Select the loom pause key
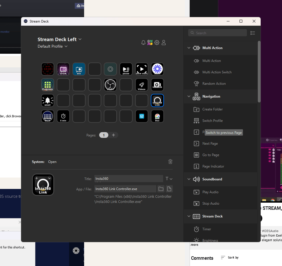 [x=126, y=69]
